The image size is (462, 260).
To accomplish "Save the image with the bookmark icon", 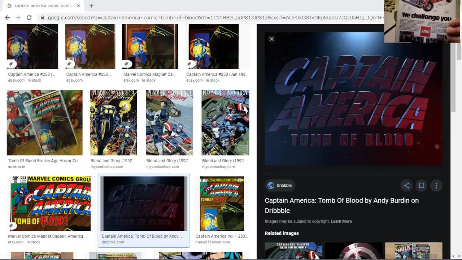I will [x=421, y=185].
